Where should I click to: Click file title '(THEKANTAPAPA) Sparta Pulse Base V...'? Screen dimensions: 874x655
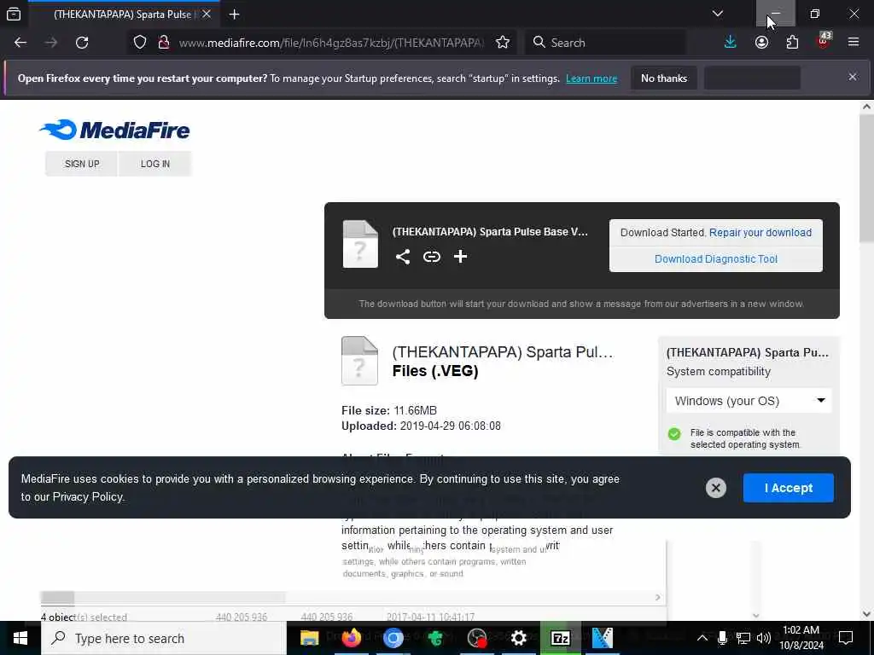(x=490, y=232)
